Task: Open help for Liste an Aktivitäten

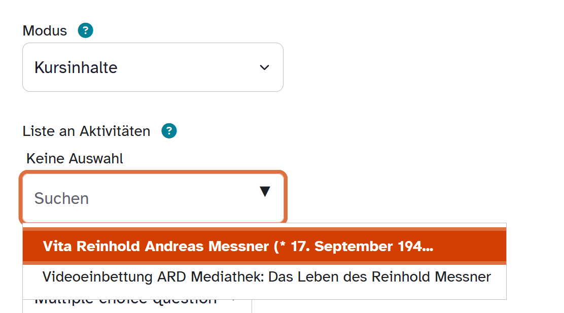Action: coord(169,131)
